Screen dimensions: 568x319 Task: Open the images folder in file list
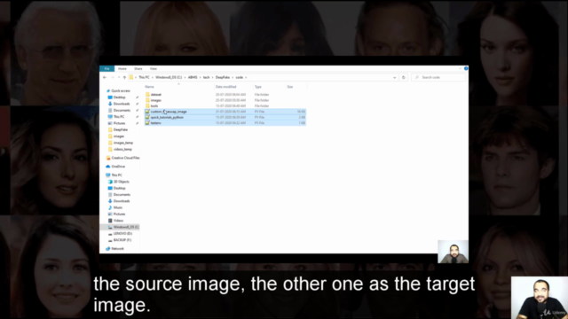click(156, 100)
